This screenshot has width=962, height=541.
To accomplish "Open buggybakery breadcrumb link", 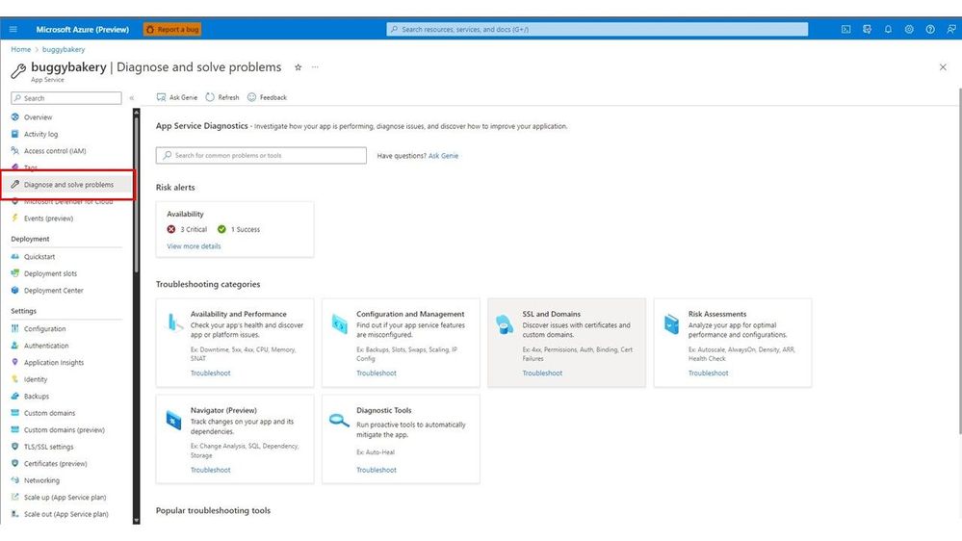I will click(x=64, y=49).
